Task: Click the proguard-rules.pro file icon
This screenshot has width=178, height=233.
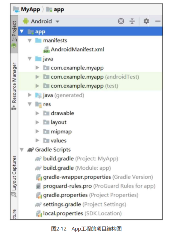Action: (38, 186)
